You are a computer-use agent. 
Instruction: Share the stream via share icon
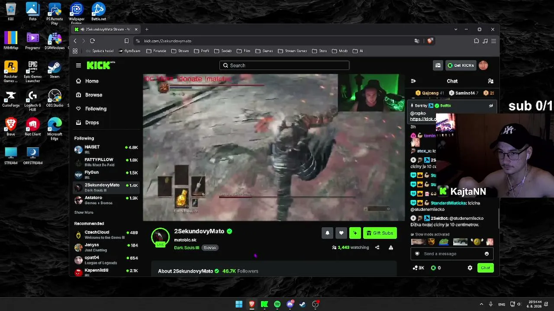click(377, 248)
